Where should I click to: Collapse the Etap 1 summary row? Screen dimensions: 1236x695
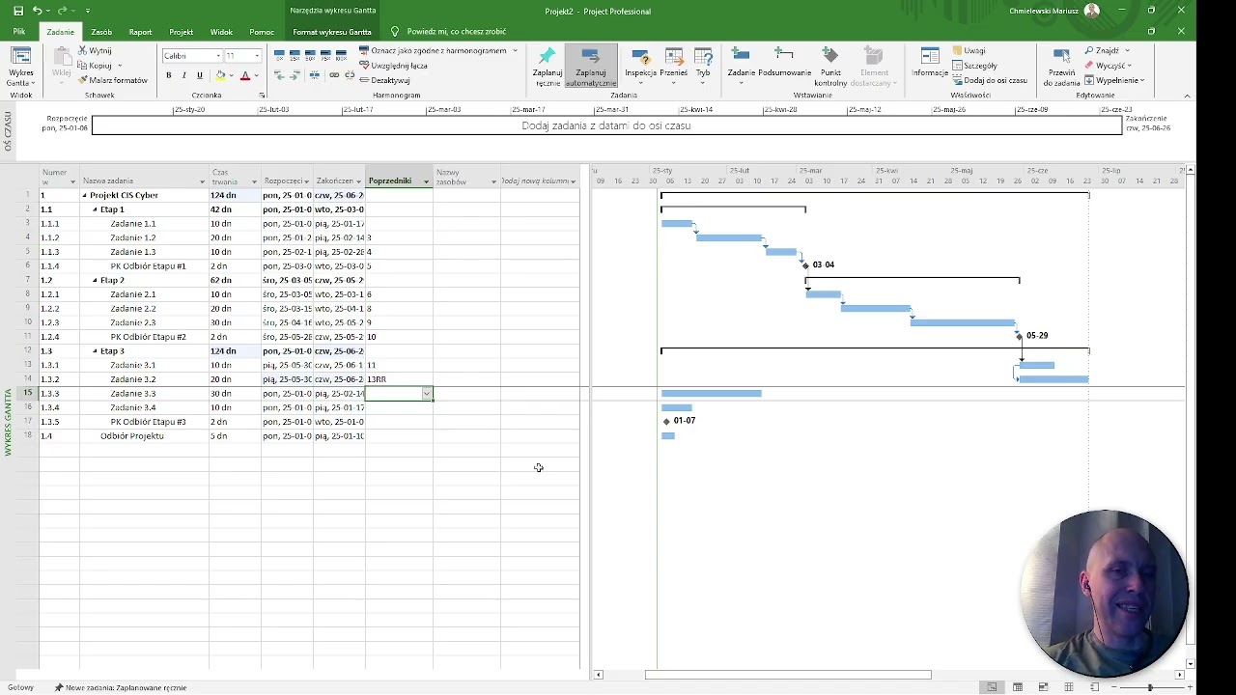(96, 209)
